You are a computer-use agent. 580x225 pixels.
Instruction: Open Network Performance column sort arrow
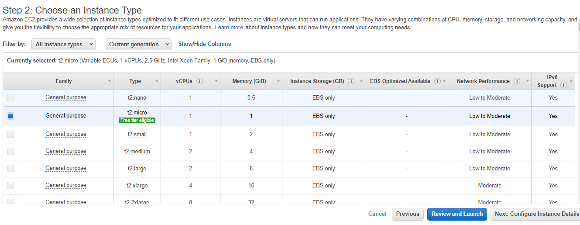tap(527, 82)
